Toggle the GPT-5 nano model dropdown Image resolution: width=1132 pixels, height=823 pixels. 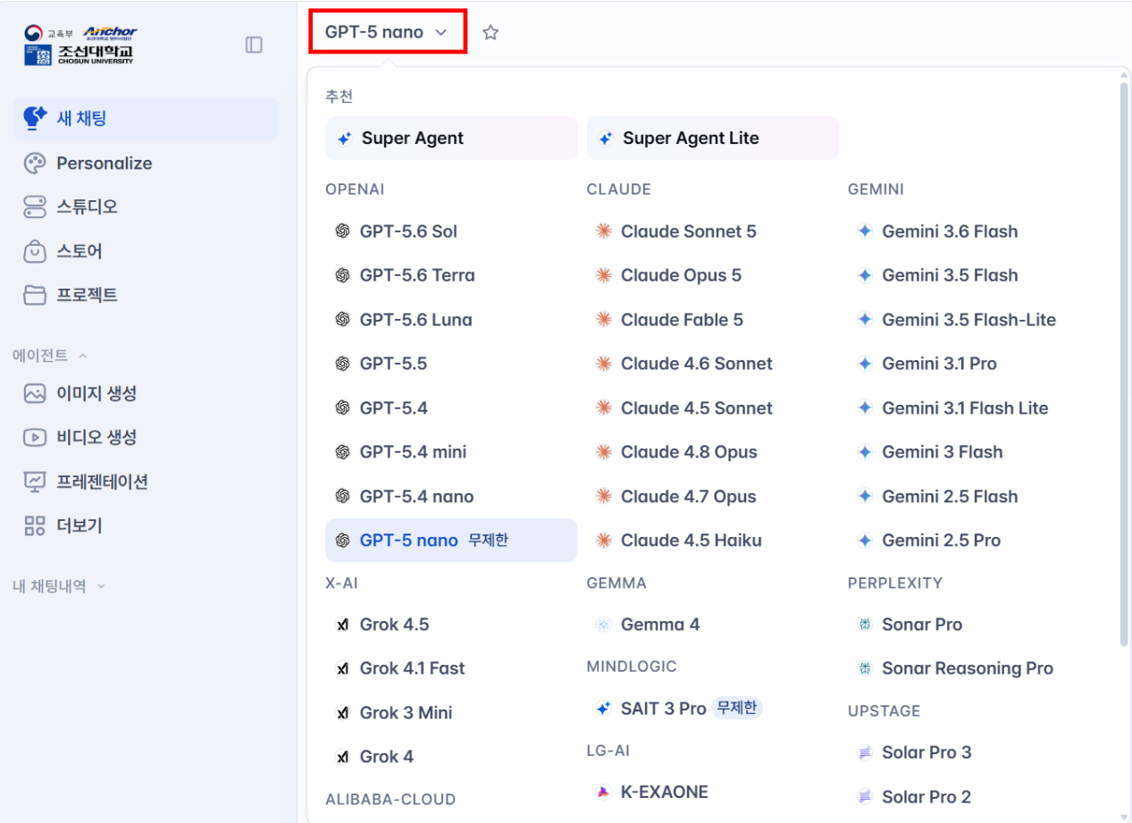click(387, 32)
